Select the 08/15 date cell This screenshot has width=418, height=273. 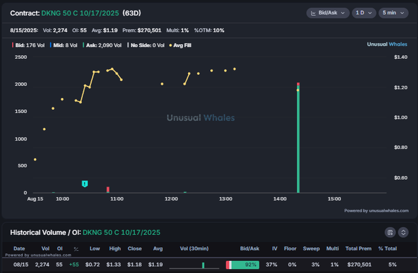pos(21,264)
